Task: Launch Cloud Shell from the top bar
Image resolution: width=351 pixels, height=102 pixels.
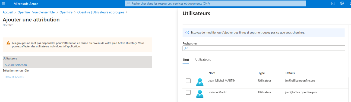Action: [333, 4]
